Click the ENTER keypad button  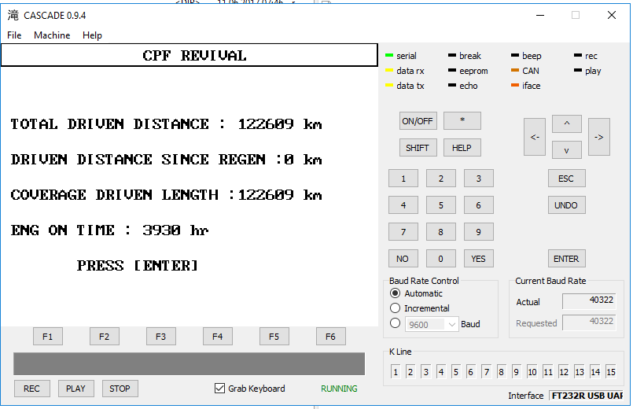(566, 259)
